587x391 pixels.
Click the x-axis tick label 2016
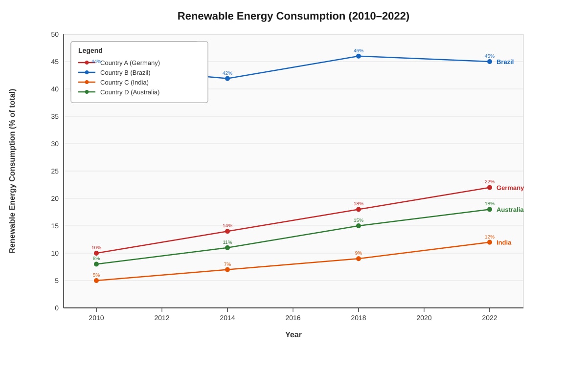[x=293, y=318]
